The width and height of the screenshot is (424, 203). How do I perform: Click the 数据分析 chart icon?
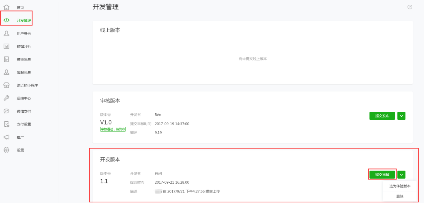[x=6, y=46]
